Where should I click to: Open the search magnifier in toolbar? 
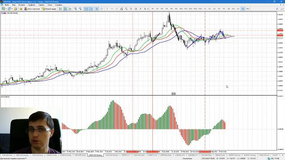coord(277,9)
